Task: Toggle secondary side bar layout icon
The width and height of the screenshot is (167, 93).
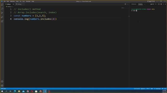Action: point(152,1)
